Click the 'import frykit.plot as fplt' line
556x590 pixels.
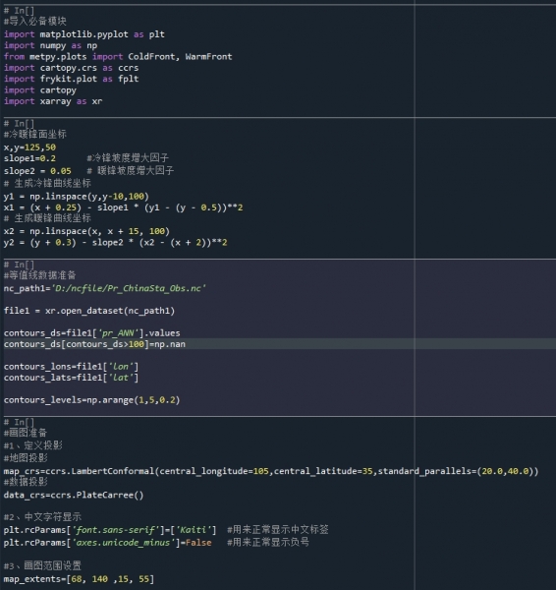coord(71,79)
